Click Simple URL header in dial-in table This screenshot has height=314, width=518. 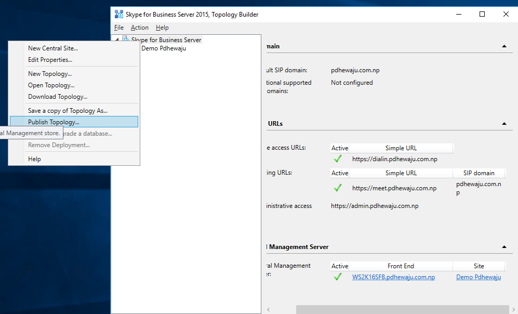[401, 148]
